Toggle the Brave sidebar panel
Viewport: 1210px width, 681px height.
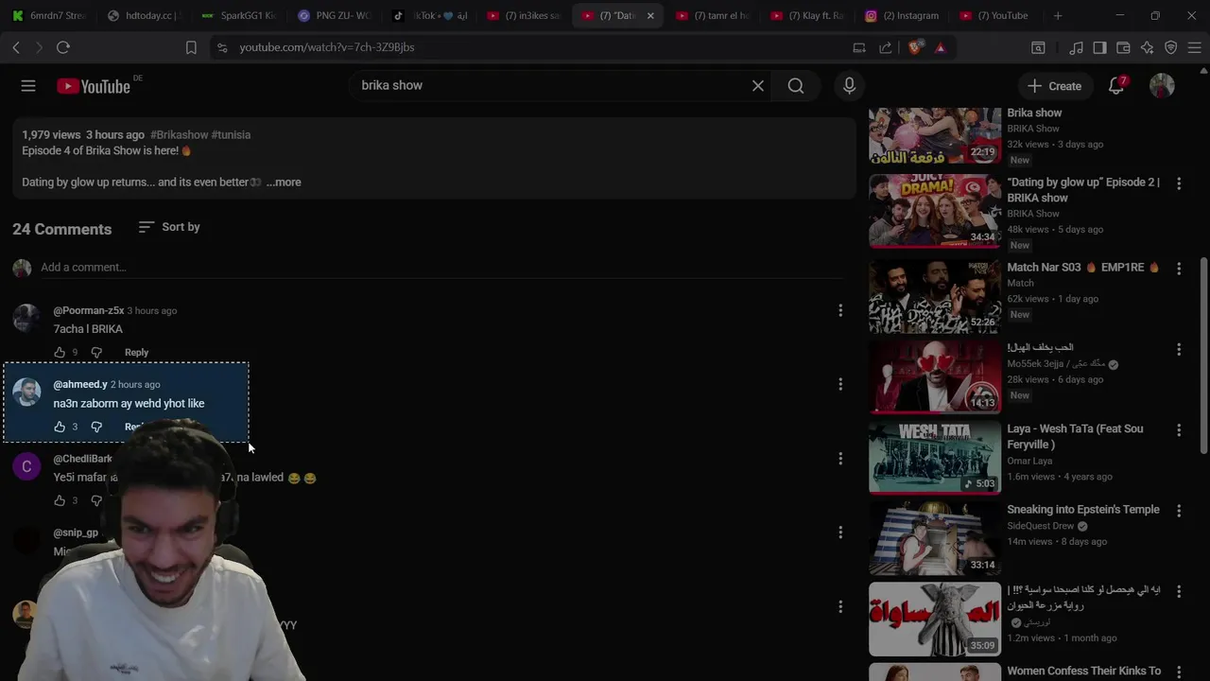coord(1099,47)
